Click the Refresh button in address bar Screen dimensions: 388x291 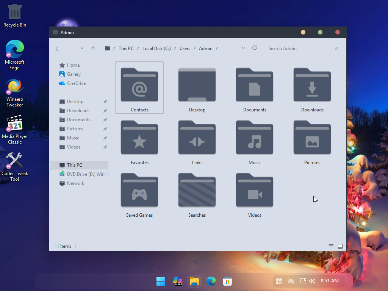point(255,48)
